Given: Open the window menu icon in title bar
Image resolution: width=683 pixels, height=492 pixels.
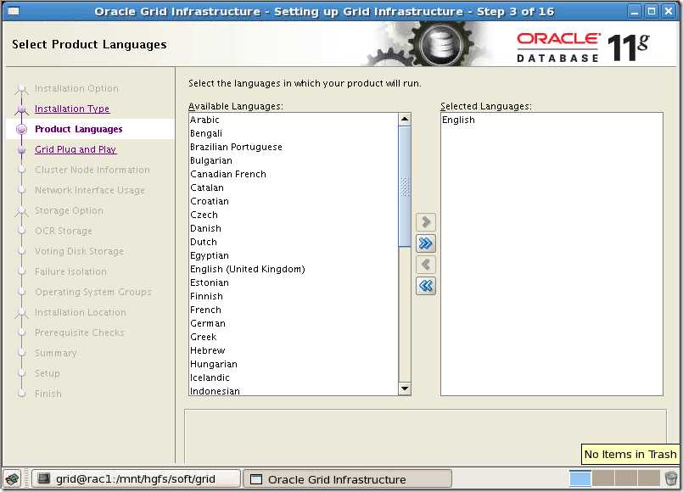Looking at the screenshot, I should (x=14, y=11).
